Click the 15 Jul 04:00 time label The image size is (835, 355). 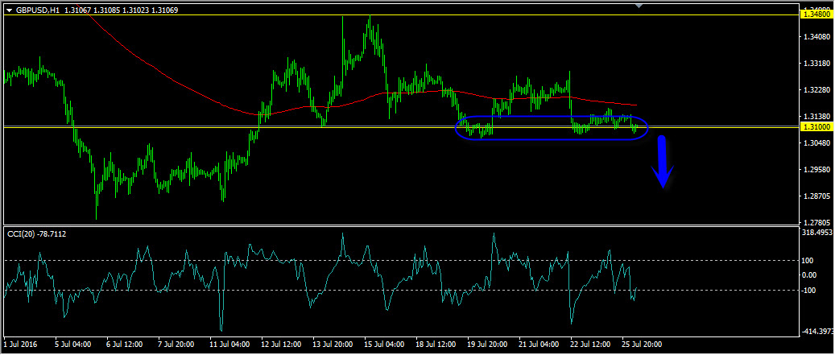point(384,345)
